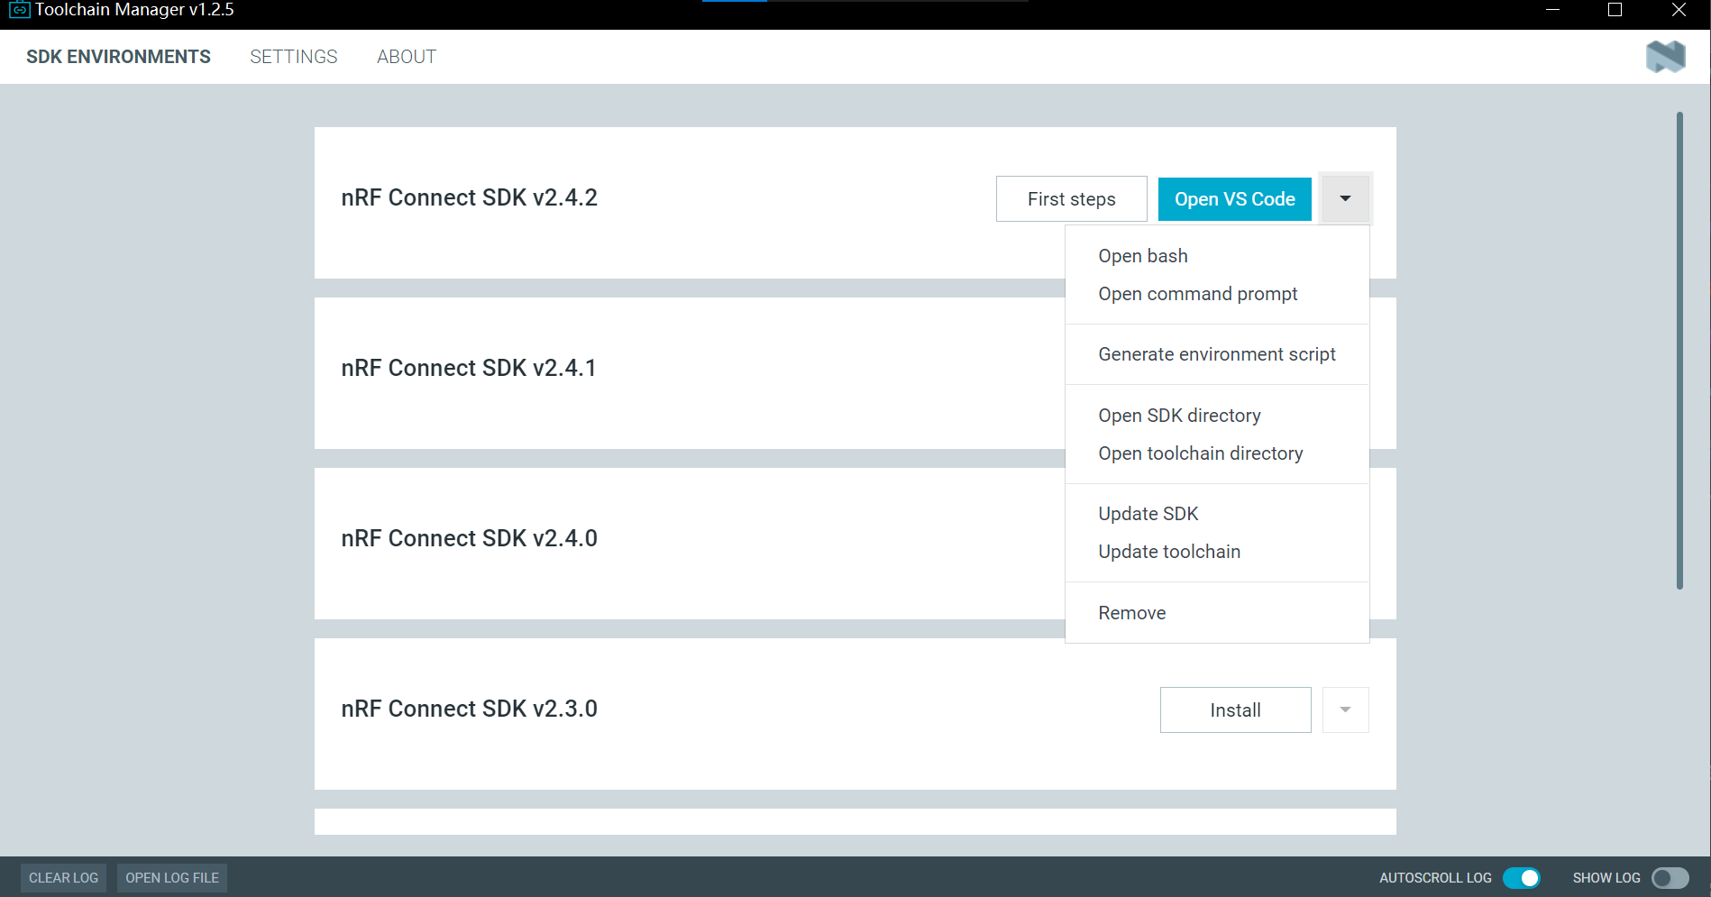
Task: Toggle the Autoscroll Log switch
Action: click(x=1522, y=878)
